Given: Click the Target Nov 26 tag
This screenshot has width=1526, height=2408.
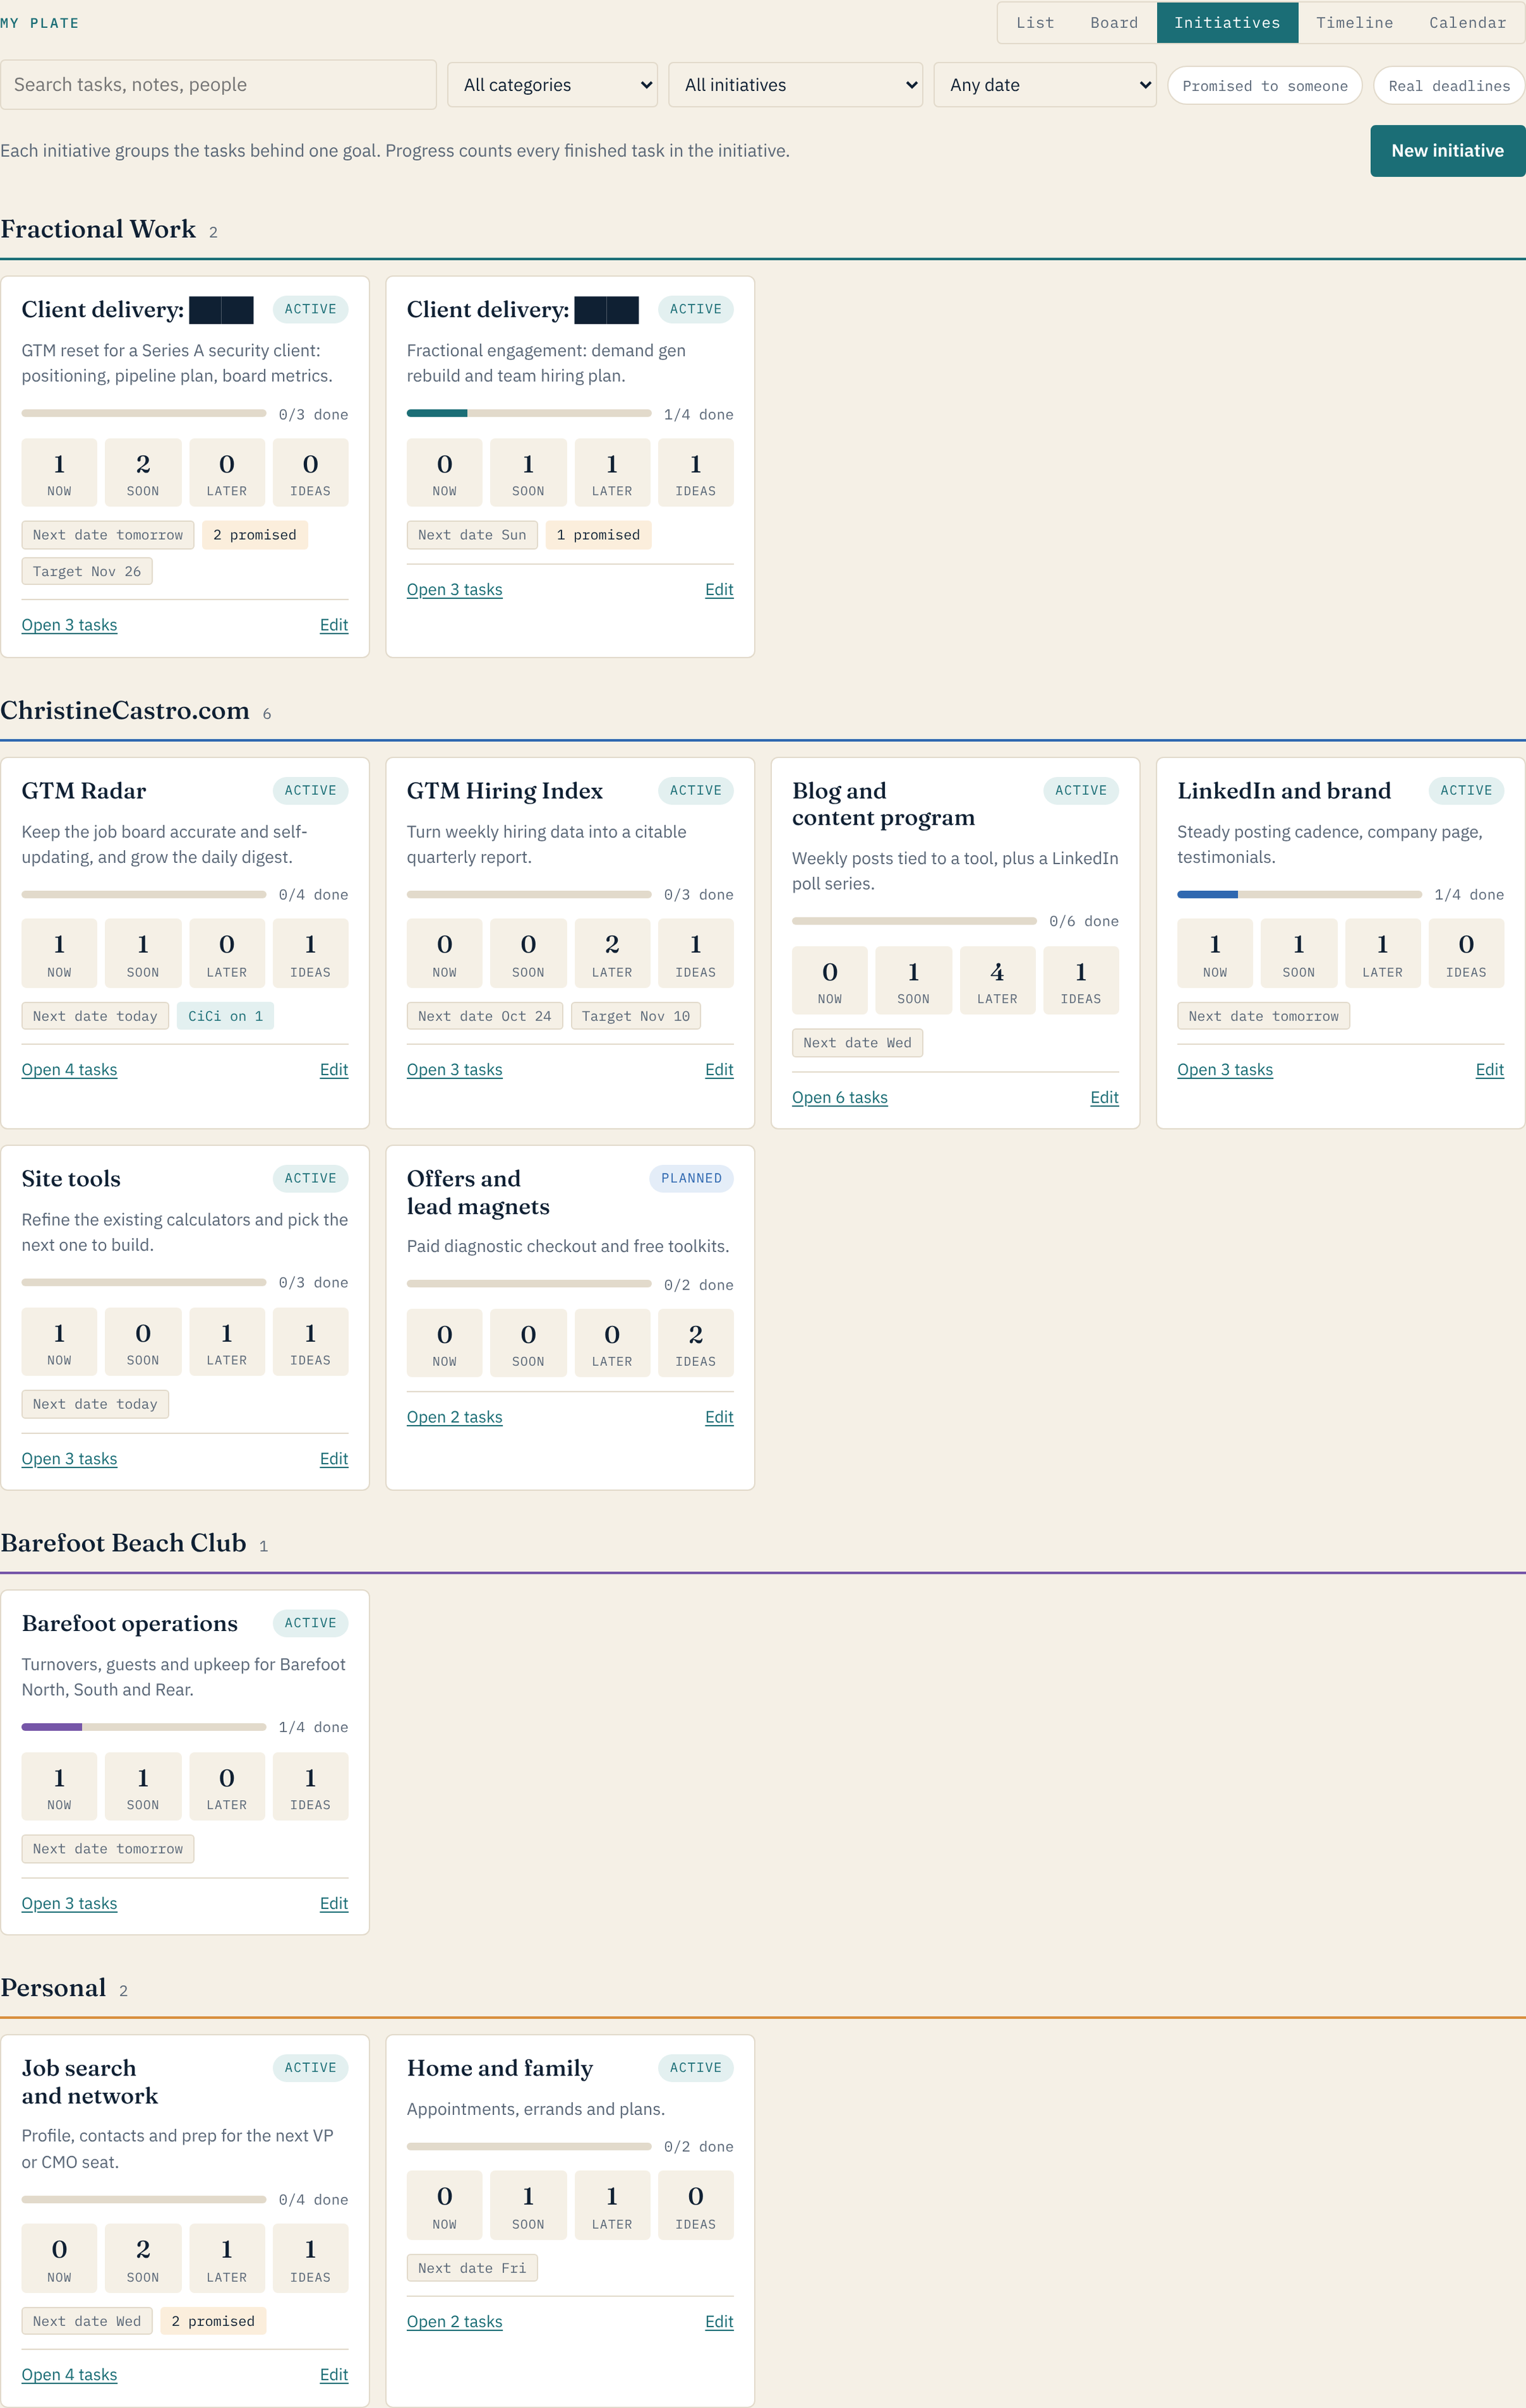Looking at the screenshot, I should pos(87,572).
